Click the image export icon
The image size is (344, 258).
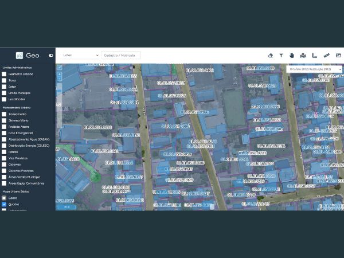(x=338, y=56)
